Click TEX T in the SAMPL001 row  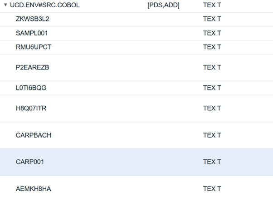pos(212,33)
